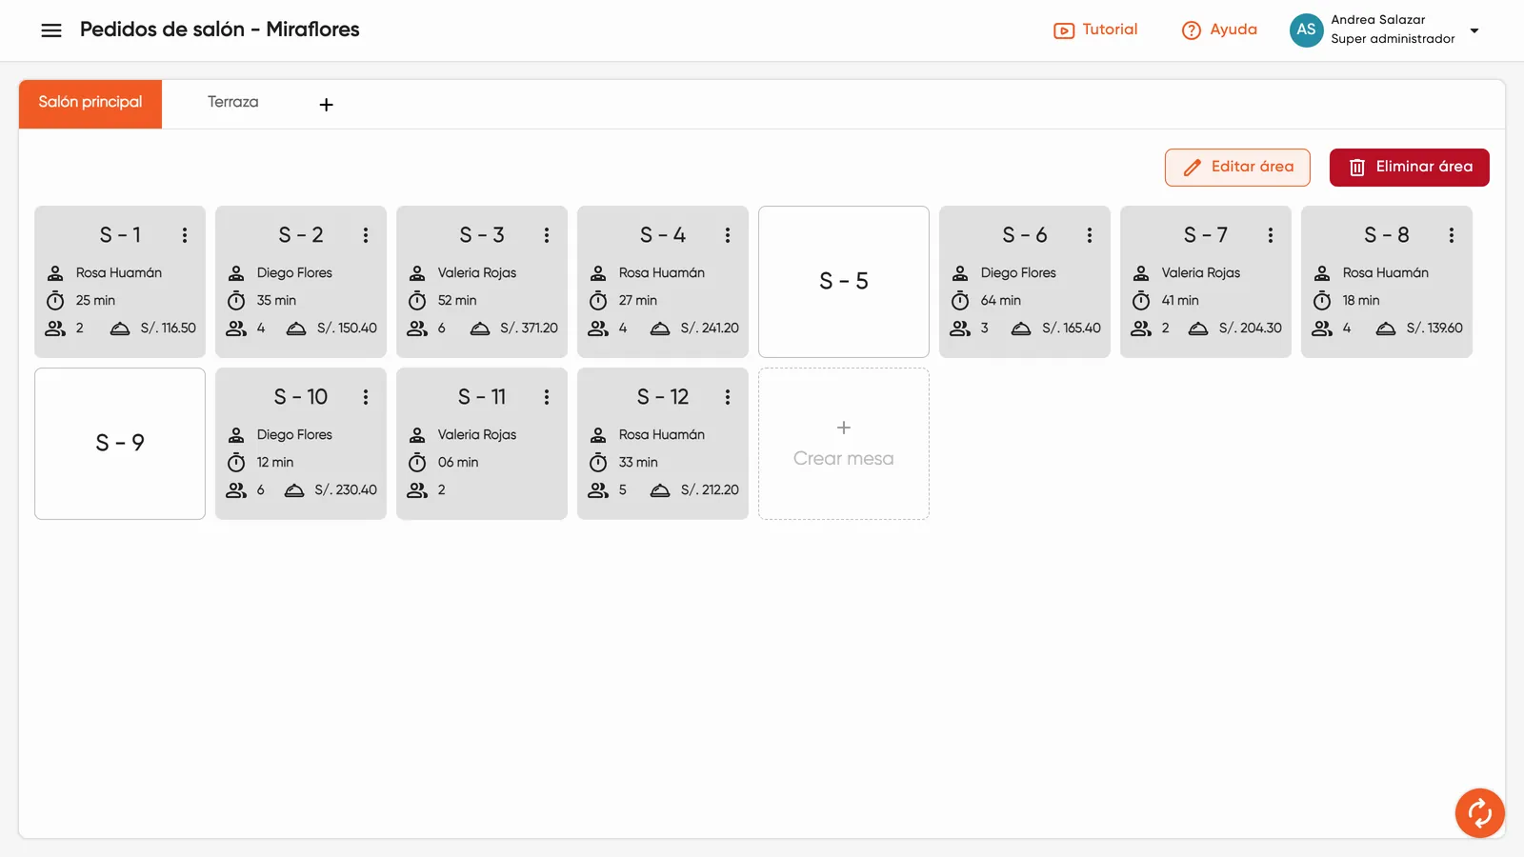Click the orange refresh floating button
Image resolution: width=1524 pixels, height=857 pixels.
click(x=1479, y=813)
